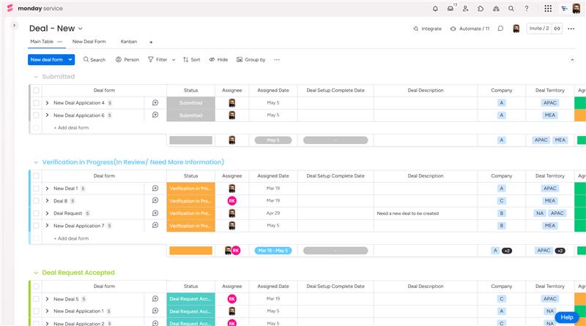
Task: Switch to Kanban tab
Action: pyautogui.click(x=129, y=42)
